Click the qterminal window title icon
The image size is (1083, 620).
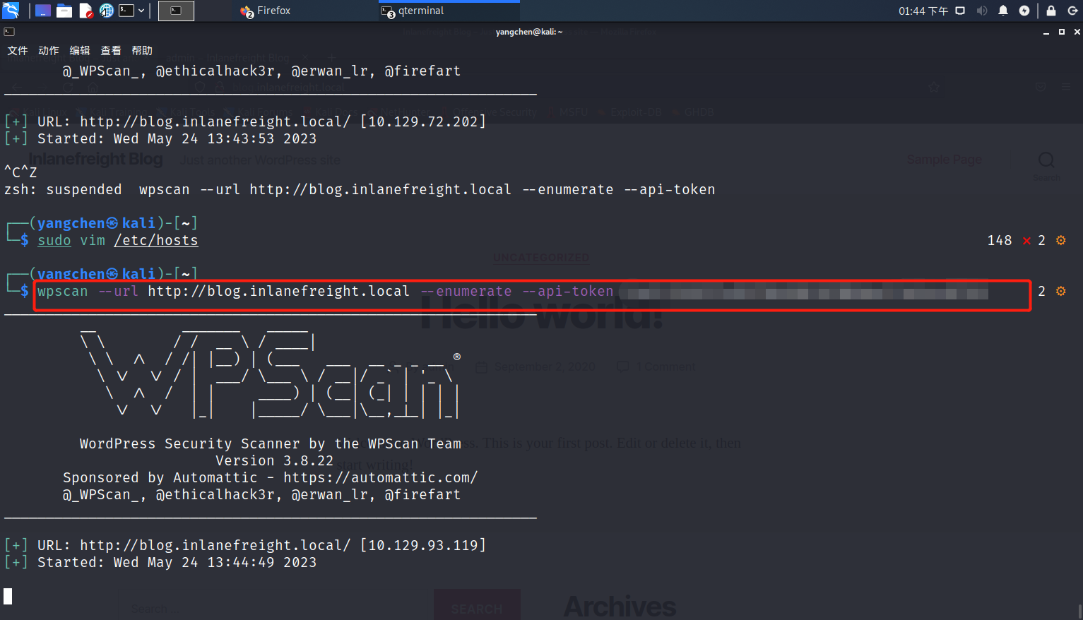(x=9, y=32)
